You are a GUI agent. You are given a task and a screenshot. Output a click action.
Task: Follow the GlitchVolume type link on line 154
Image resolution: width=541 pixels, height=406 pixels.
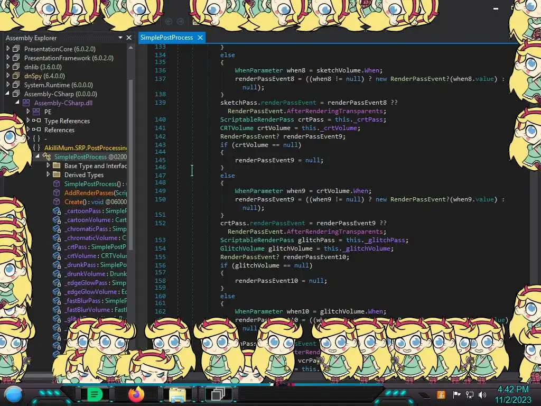[x=242, y=248]
